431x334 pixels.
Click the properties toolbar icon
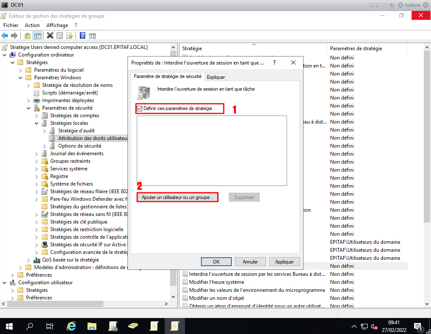click(x=60, y=35)
